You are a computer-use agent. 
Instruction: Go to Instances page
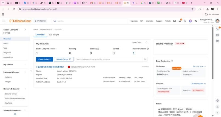click(x=9, y=77)
